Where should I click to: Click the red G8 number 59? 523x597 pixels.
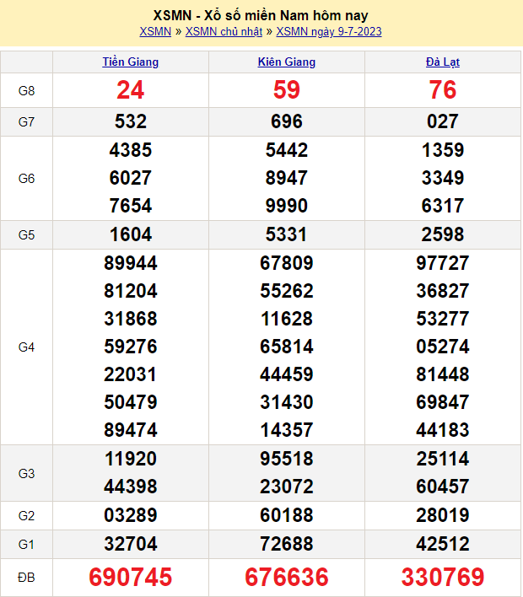coord(287,90)
